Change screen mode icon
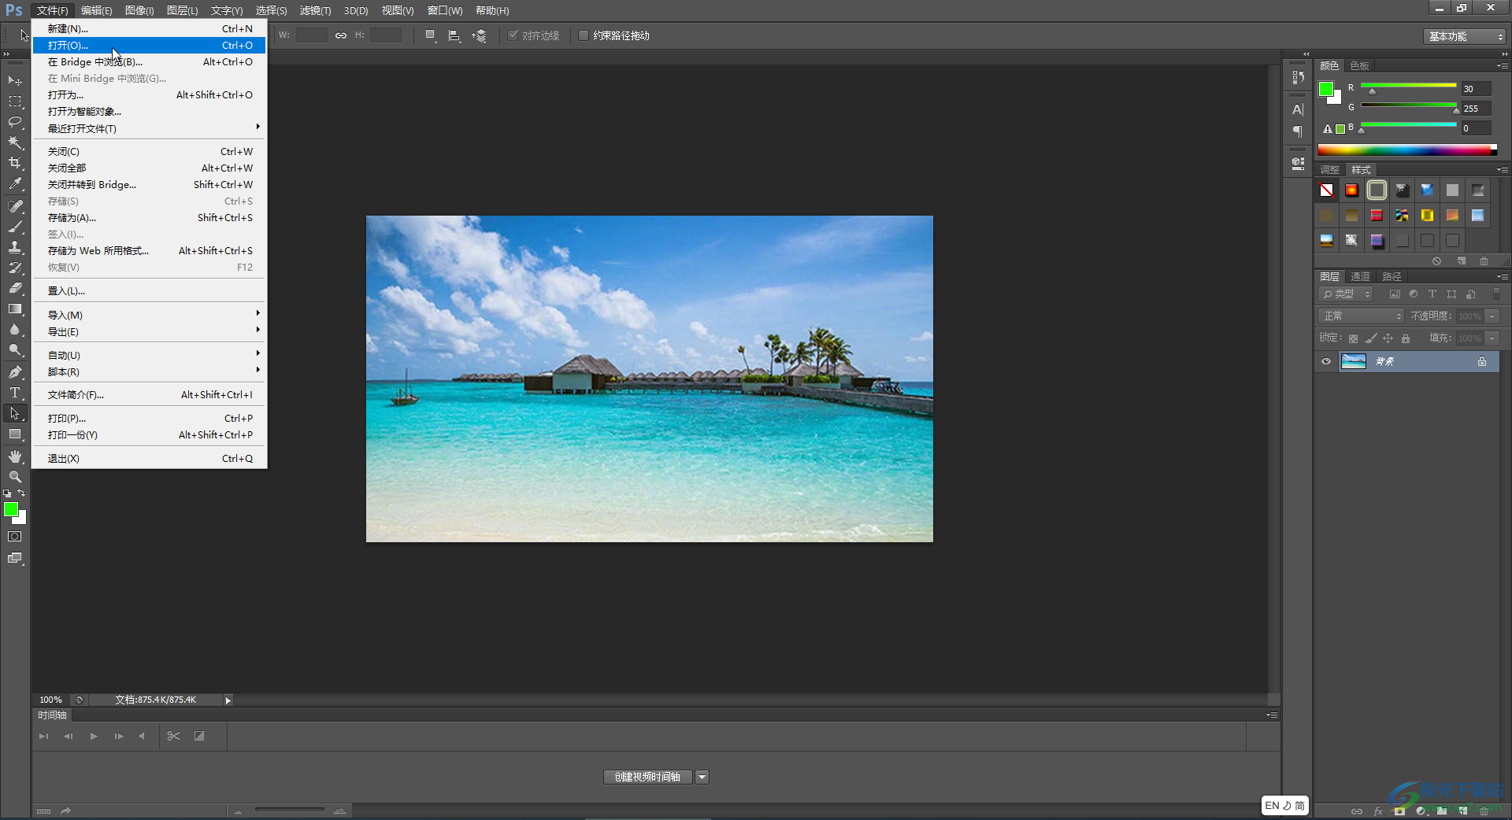Image resolution: width=1512 pixels, height=820 pixels. coord(15,558)
